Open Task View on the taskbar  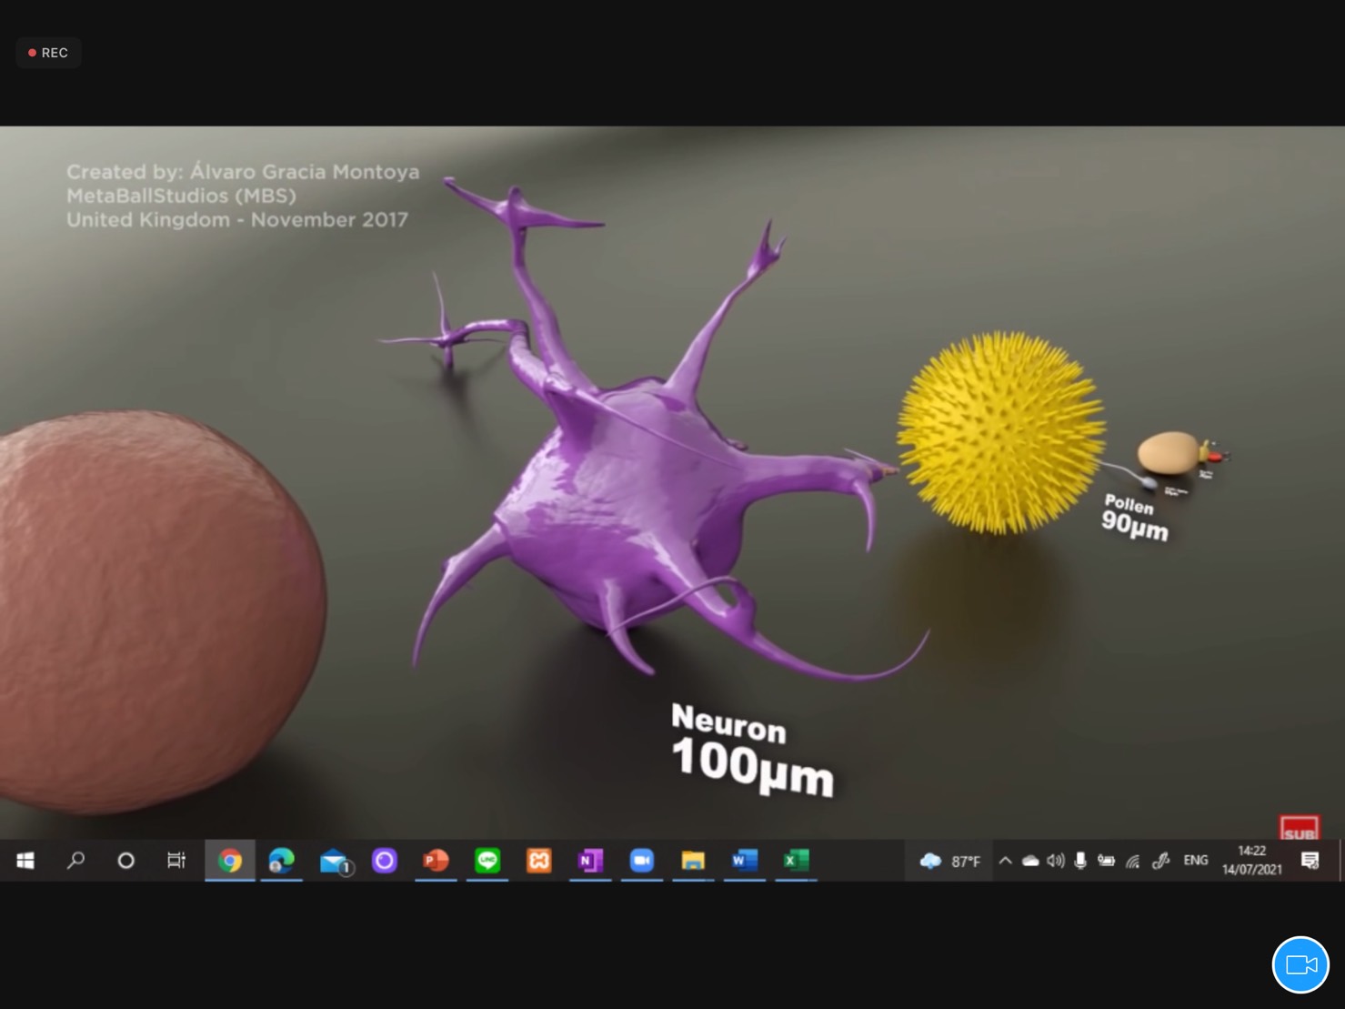(x=176, y=860)
